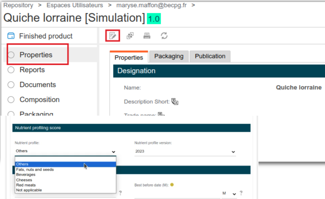Switch to the Packaging tab
Image resolution: width=325 pixels, height=199 pixels.
169,56
